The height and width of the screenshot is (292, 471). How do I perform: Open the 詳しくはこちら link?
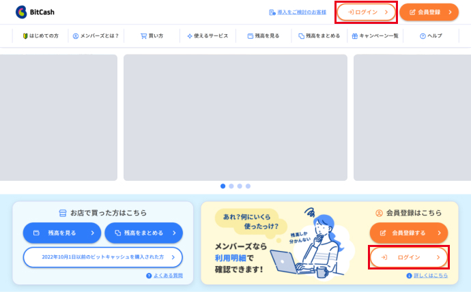[x=431, y=276]
